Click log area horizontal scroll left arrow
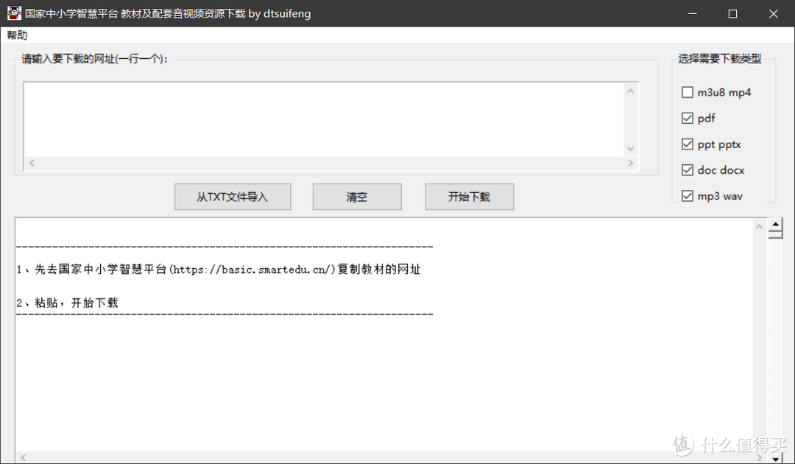This screenshot has width=795, height=464. click(x=24, y=457)
